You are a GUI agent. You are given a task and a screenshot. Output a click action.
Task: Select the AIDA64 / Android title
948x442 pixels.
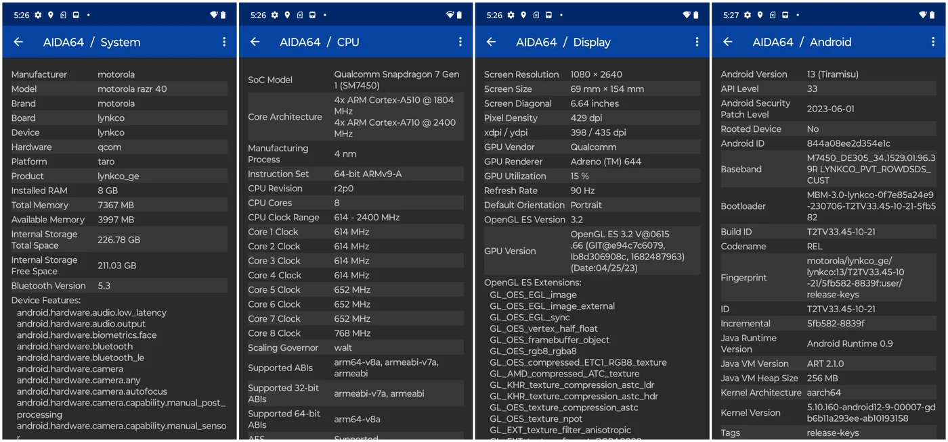[x=802, y=42]
